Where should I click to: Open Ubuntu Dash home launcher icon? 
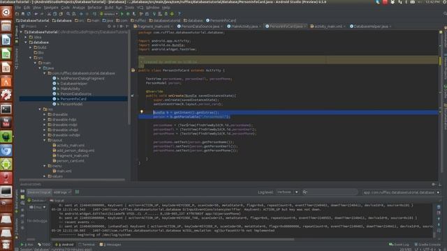(6, 13)
